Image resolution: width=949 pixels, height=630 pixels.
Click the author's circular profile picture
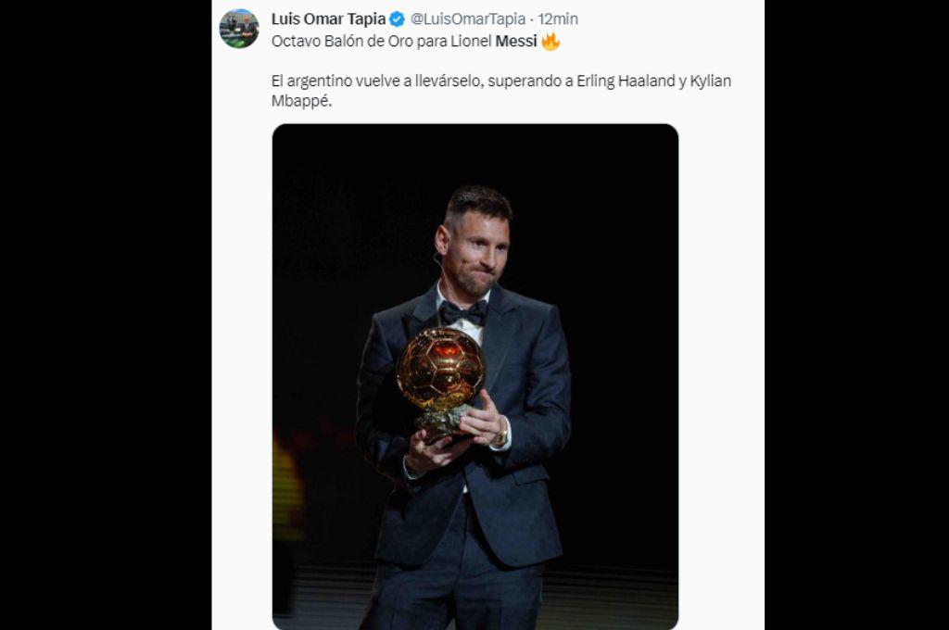tap(237, 23)
